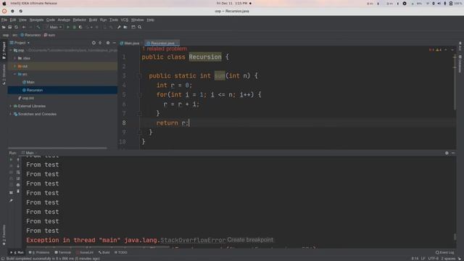
Task: Open Run panel gear settings icon
Action: [447, 153]
